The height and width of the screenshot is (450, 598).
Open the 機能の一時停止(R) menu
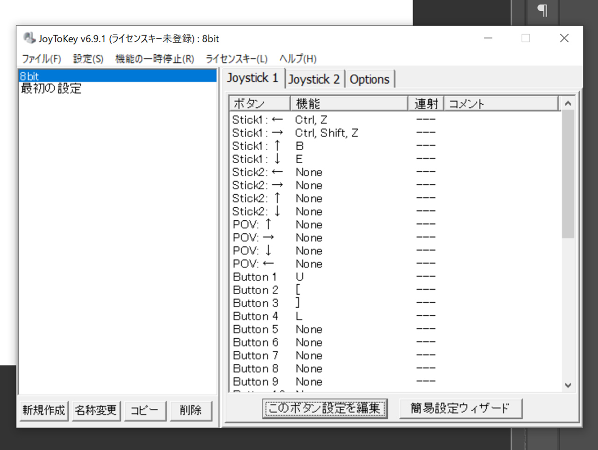click(154, 59)
